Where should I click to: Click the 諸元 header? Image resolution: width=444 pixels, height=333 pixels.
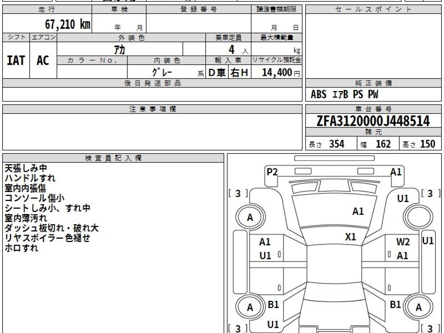(373, 132)
